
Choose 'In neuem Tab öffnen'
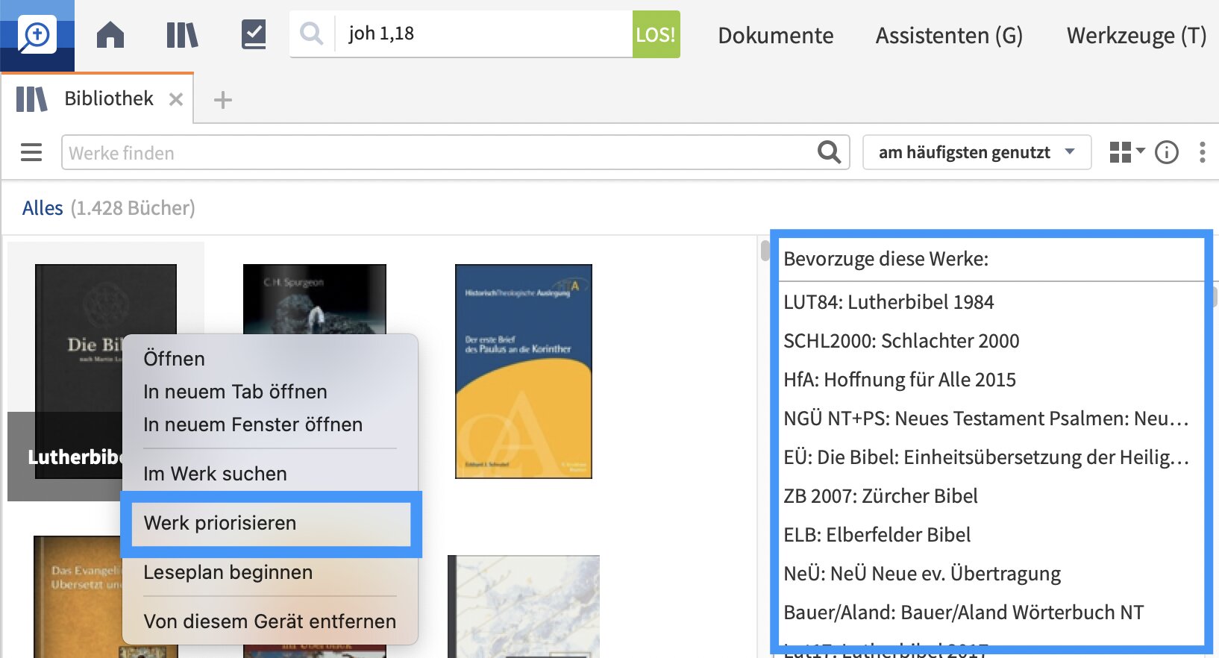click(x=235, y=392)
